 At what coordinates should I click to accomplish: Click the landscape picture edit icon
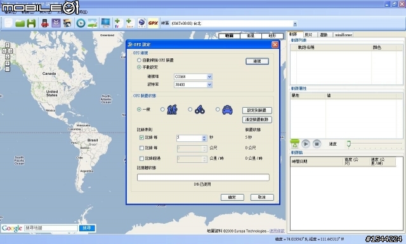coord(93,23)
